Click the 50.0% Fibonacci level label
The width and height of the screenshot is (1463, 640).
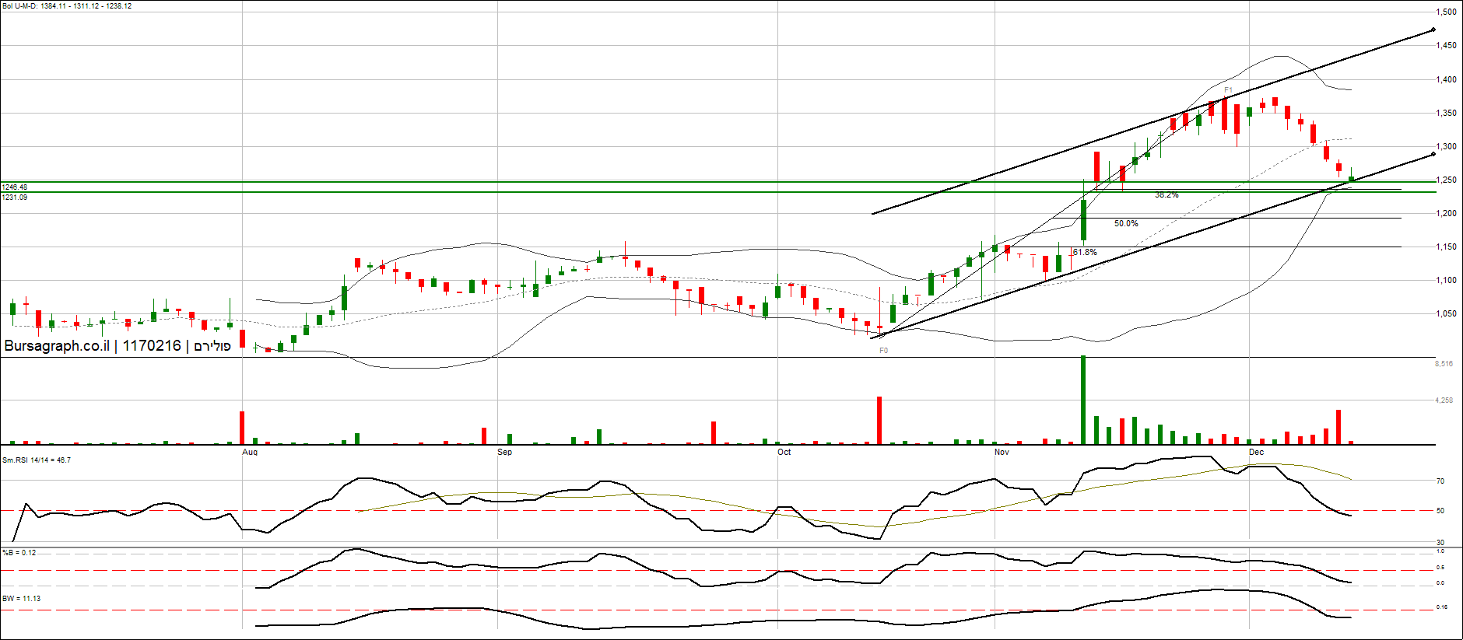point(1125,224)
